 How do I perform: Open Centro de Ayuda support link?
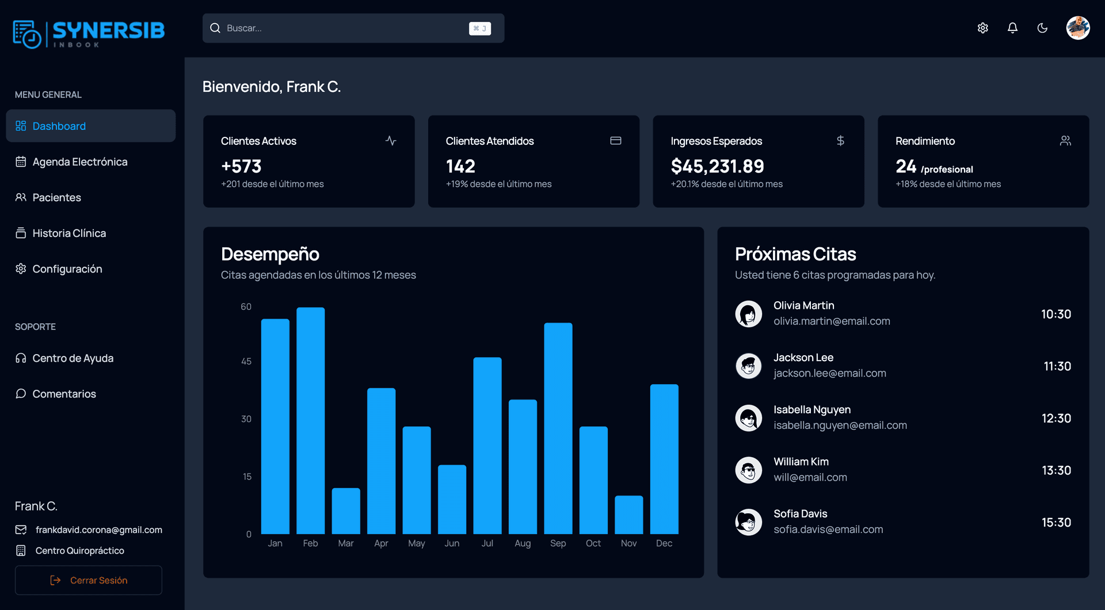(73, 358)
